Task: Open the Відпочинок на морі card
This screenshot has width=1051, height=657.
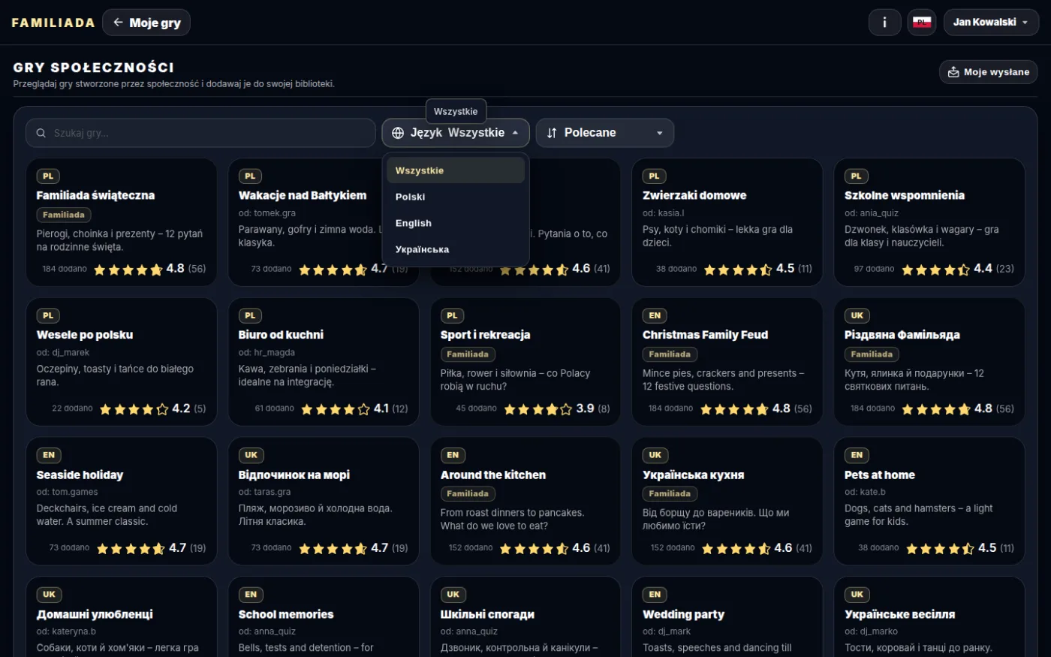Action: [323, 502]
